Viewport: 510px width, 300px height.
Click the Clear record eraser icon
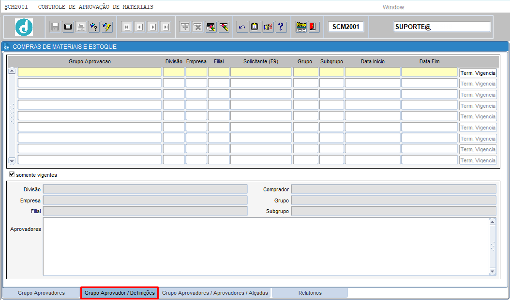coord(224,27)
